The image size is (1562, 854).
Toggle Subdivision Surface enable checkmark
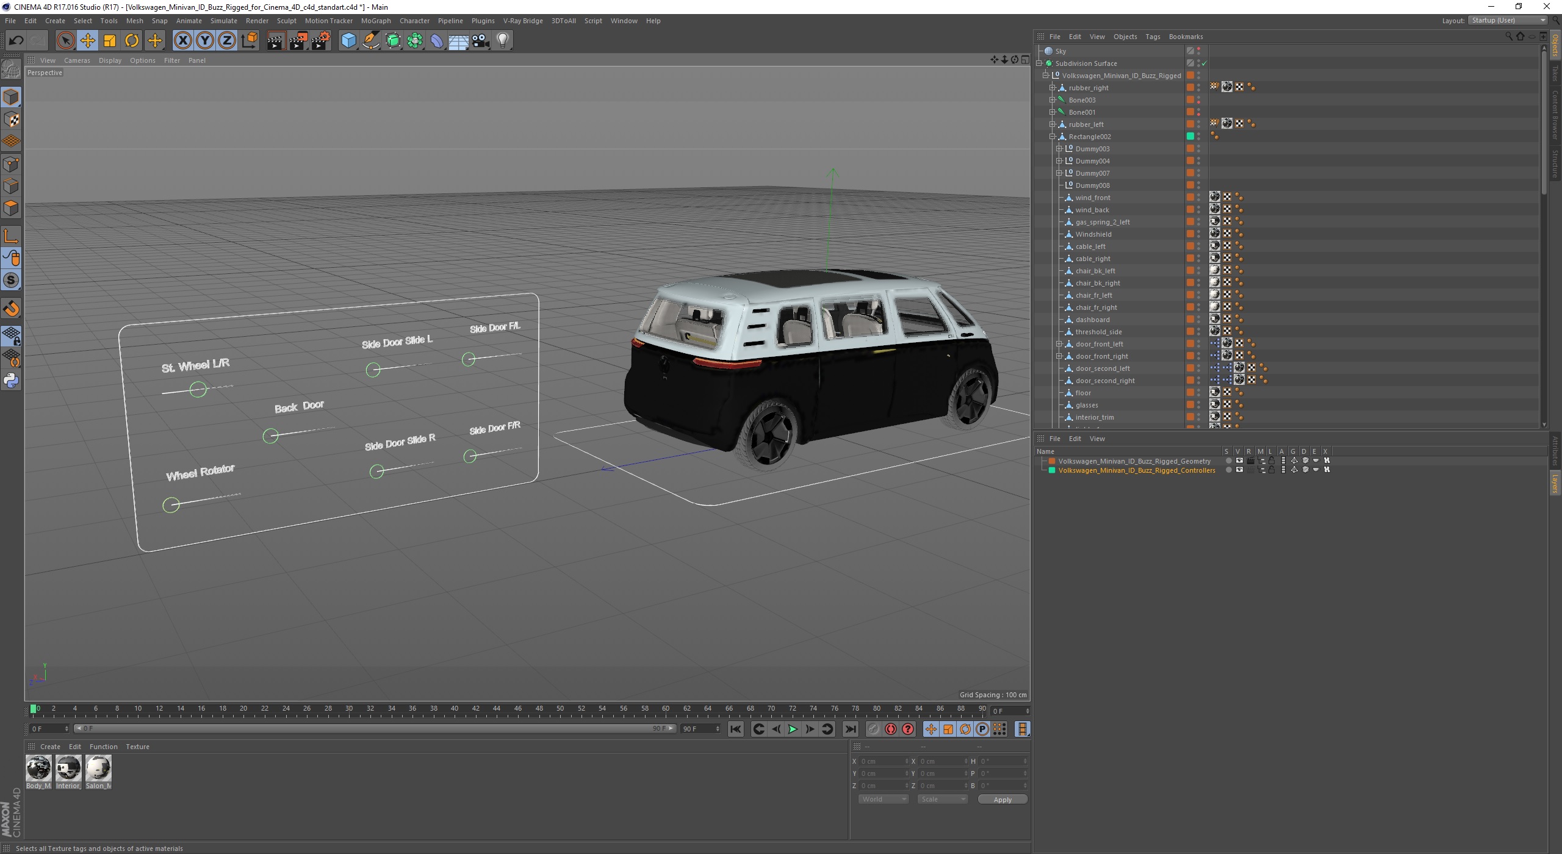[x=1204, y=63]
